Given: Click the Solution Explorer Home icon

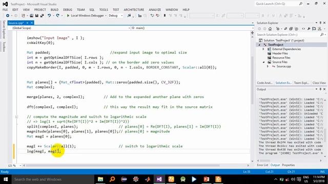Looking at the screenshot, I should pyautogui.click(x=270, y=29).
